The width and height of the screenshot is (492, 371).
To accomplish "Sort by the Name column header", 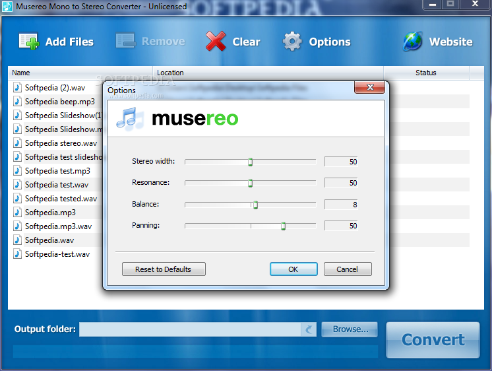I will tap(80, 73).
